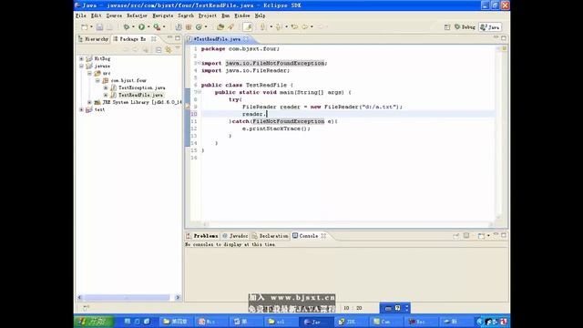This screenshot has width=583, height=328.
Task: Open the Refactor menu
Action: coord(137,15)
